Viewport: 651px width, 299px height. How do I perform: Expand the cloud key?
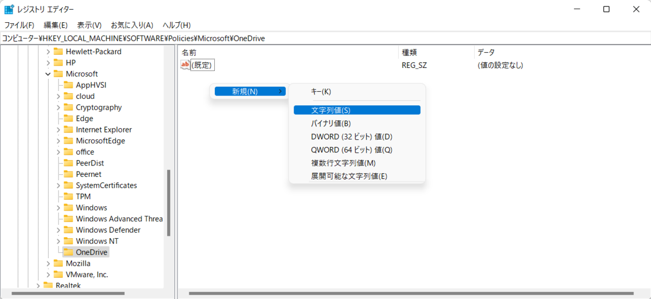click(x=58, y=96)
